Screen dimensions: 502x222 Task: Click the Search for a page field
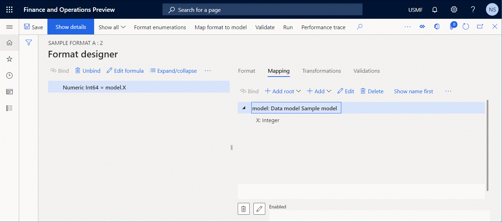pos(262,9)
